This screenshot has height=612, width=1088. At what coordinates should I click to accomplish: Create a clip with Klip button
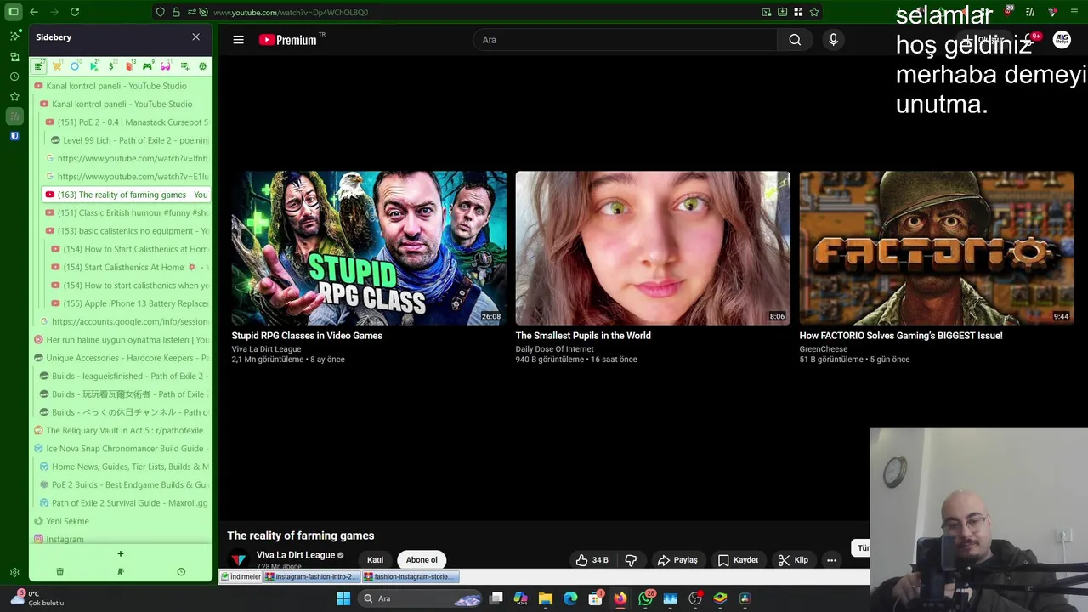click(x=793, y=560)
